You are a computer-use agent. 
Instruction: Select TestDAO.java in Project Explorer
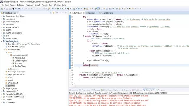coord(20,66)
